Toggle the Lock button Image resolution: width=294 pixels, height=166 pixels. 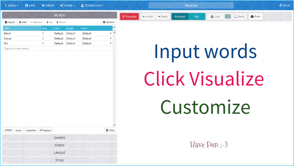(215, 17)
